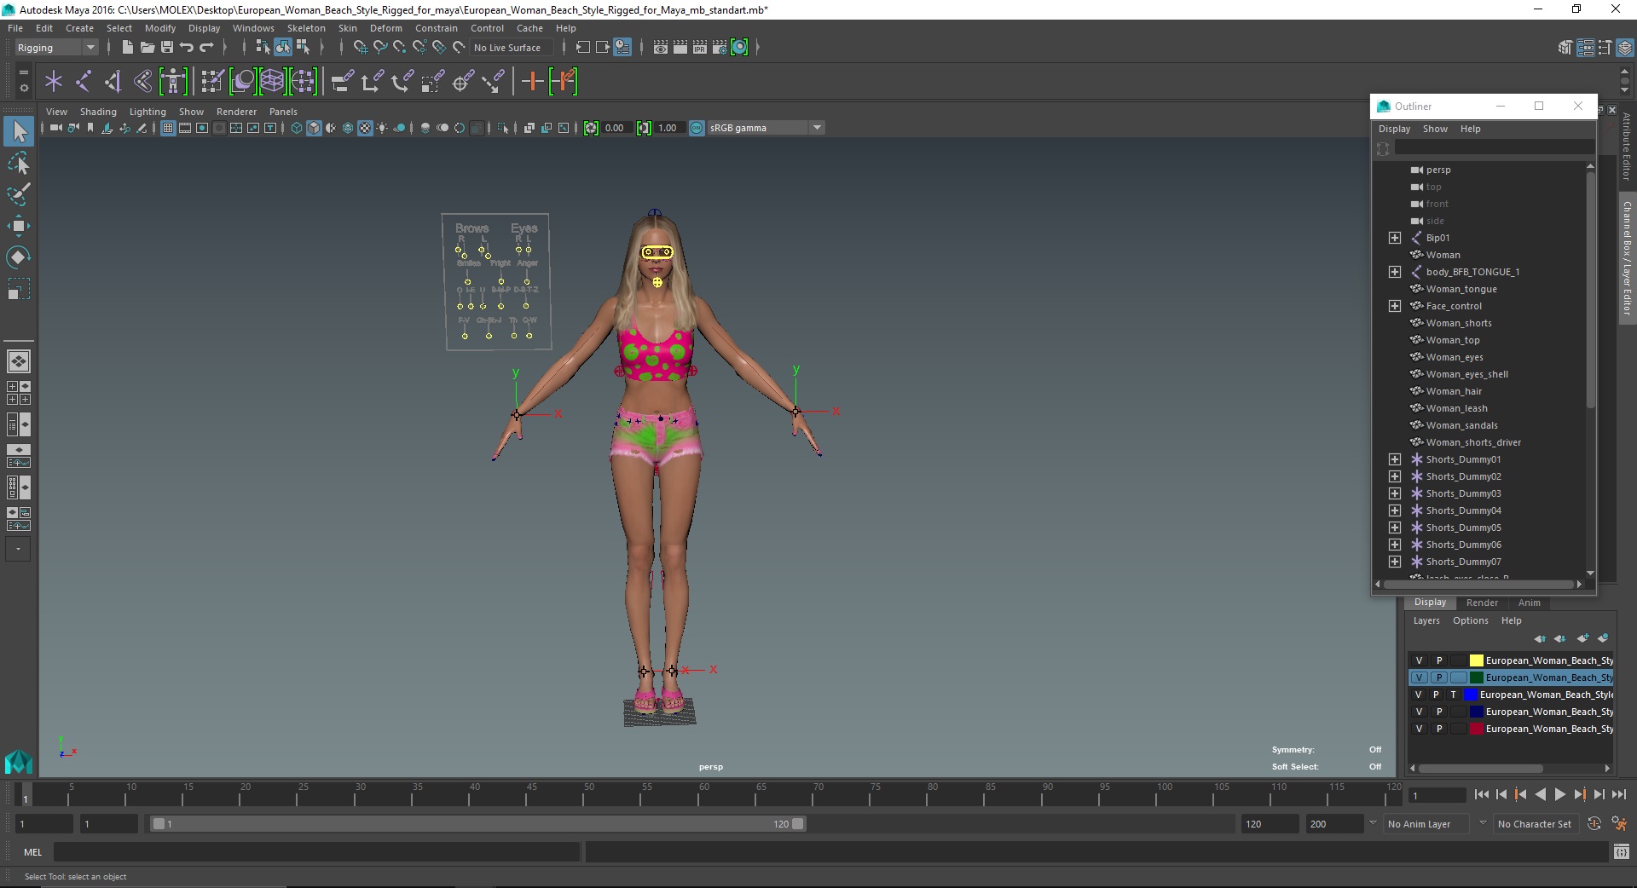Click the HumanIK character shelf icon
Image resolution: width=1637 pixels, height=888 pixels.
tap(173, 82)
